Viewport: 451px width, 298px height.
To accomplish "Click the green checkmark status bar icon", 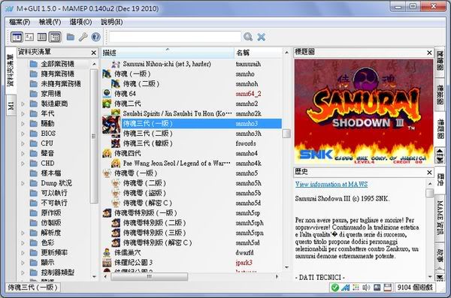I will tap(334, 287).
